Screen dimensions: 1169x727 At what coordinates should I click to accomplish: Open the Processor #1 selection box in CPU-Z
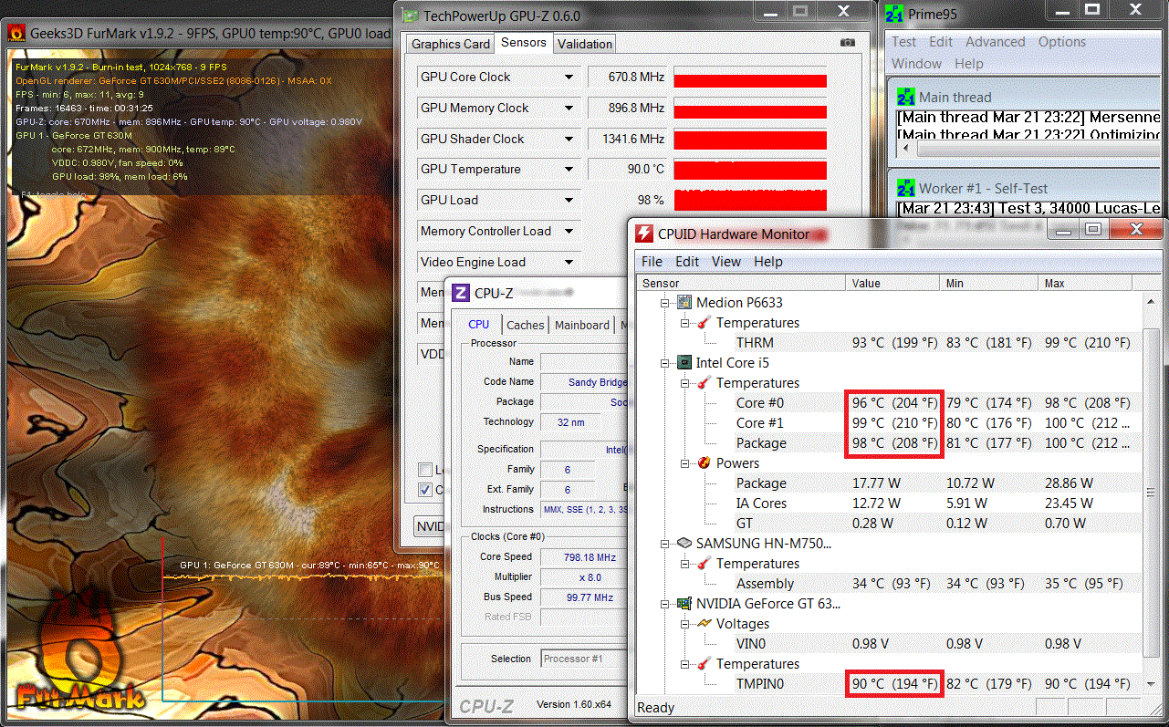coord(583,659)
